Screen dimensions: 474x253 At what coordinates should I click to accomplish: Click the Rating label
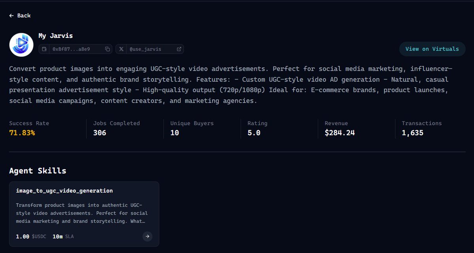tap(257, 123)
